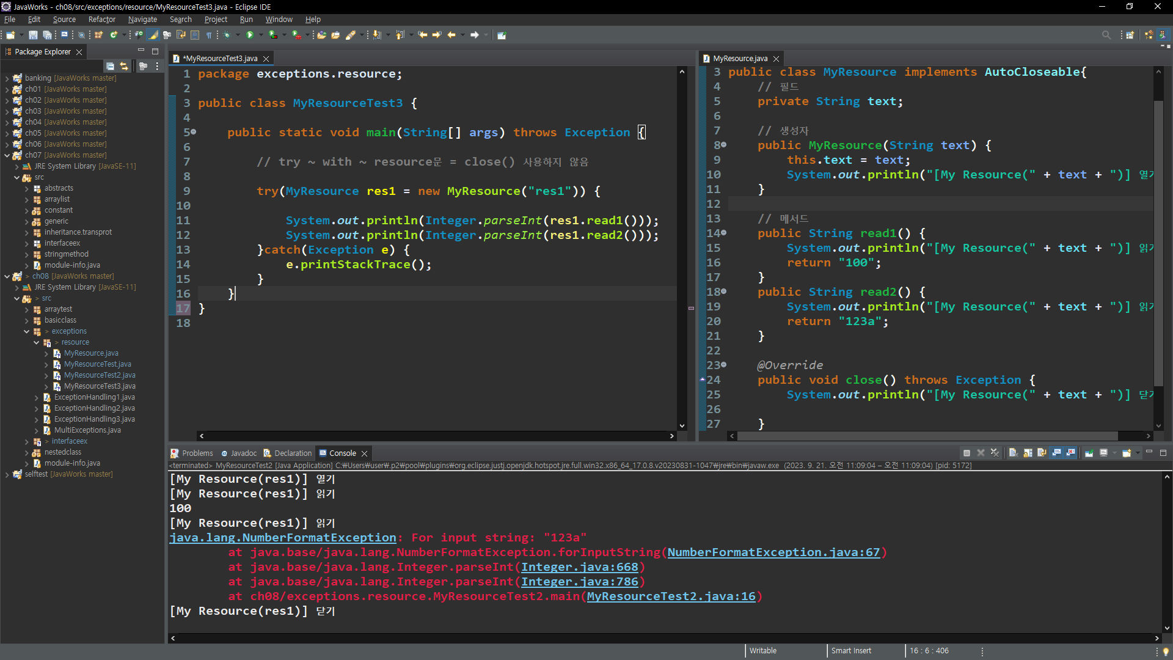Open the Run button dropdown arrow
Viewport: 1173px width, 660px height.
tap(261, 35)
